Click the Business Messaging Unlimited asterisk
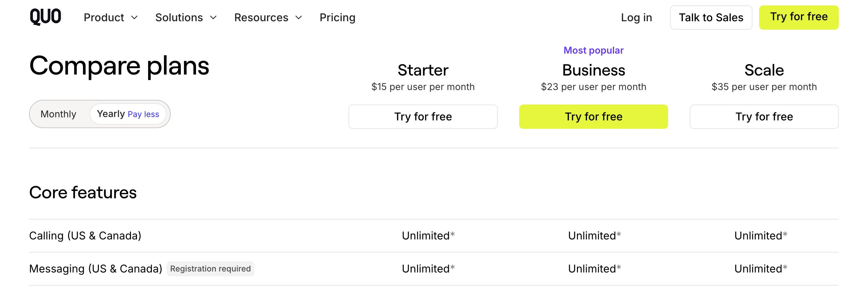 click(619, 267)
